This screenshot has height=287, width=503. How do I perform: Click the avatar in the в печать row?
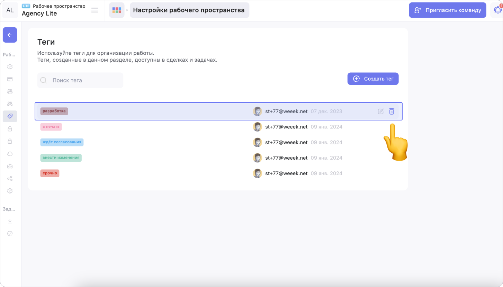pos(257,127)
